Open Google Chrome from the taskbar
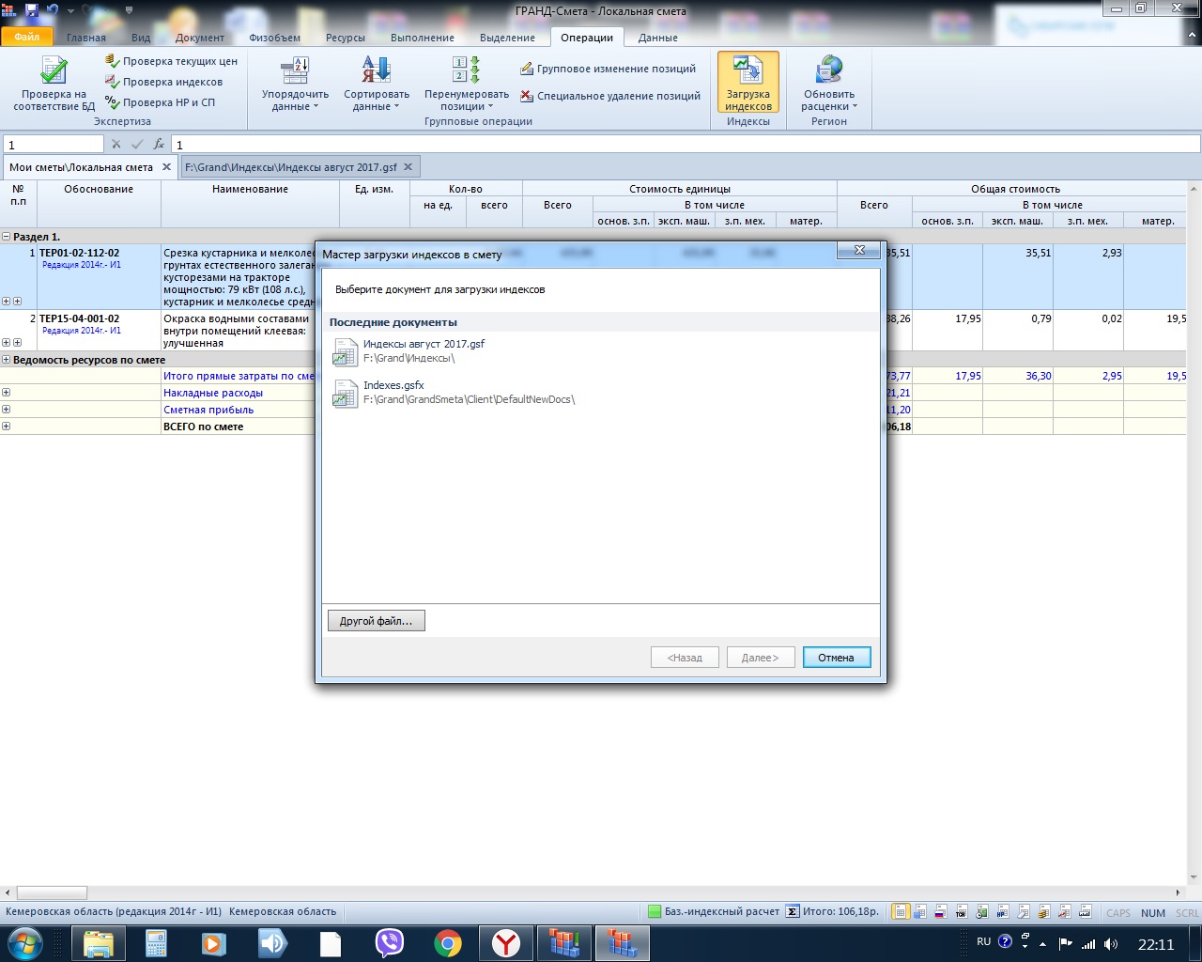1202x962 pixels. tap(448, 942)
